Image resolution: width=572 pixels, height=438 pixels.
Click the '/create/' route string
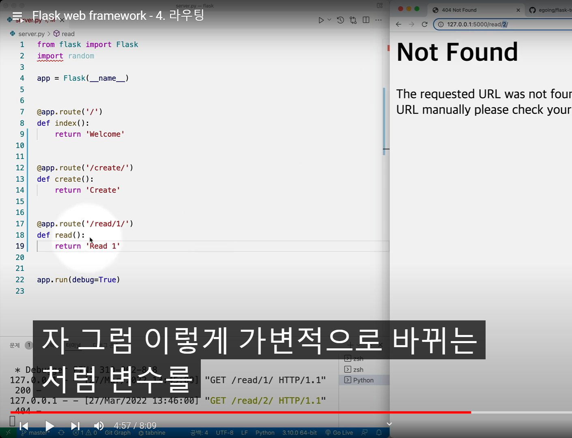point(108,168)
